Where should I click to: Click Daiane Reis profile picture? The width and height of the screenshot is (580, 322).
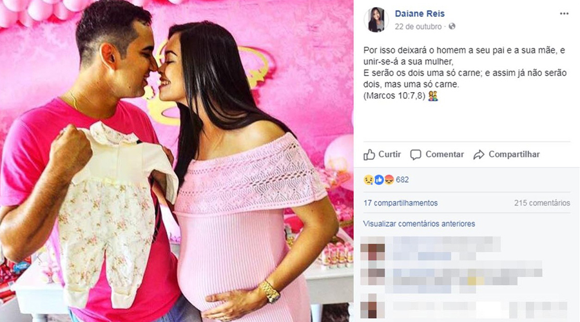376,19
